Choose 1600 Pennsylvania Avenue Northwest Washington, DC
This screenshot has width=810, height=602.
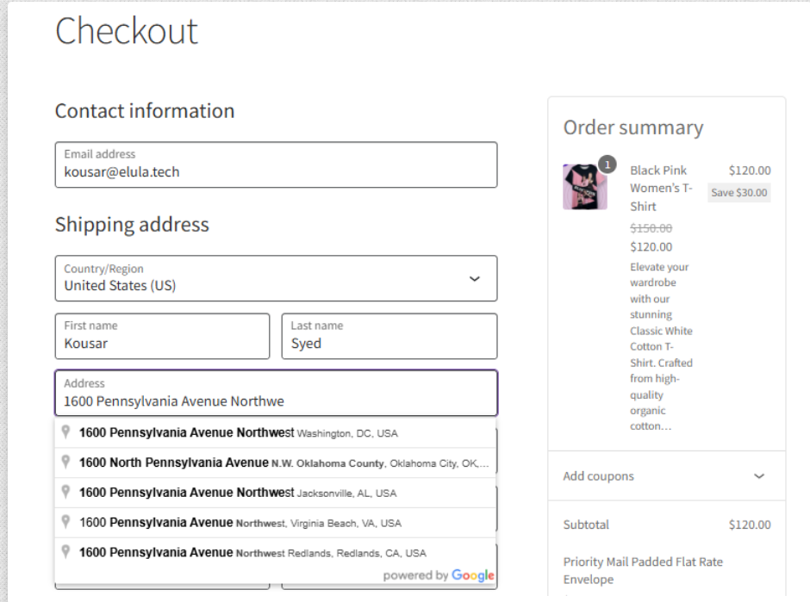click(x=276, y=432)
